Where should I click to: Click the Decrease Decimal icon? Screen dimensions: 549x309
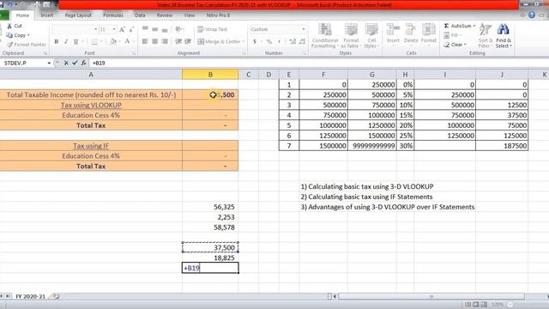(x=303, y=42)
